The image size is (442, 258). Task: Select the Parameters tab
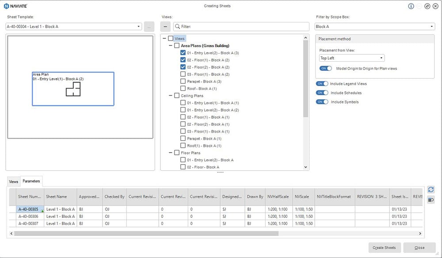tap(31, 180)
